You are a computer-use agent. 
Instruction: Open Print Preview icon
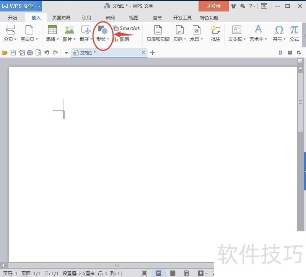[39, 52]
